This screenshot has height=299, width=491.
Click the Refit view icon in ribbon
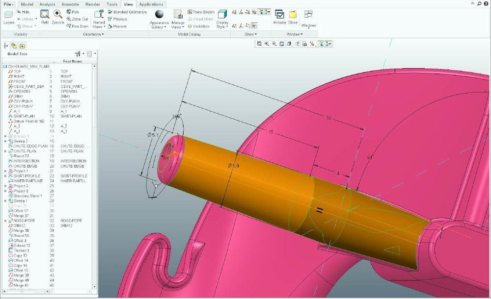pos(45,16)
